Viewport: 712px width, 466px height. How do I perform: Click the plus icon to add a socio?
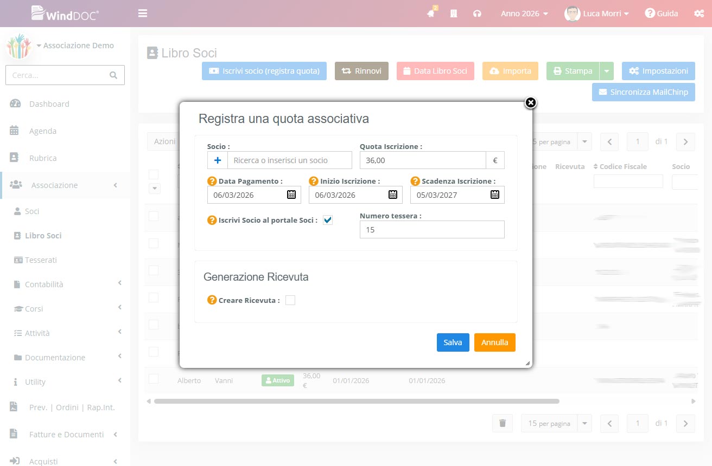[218, 160]
